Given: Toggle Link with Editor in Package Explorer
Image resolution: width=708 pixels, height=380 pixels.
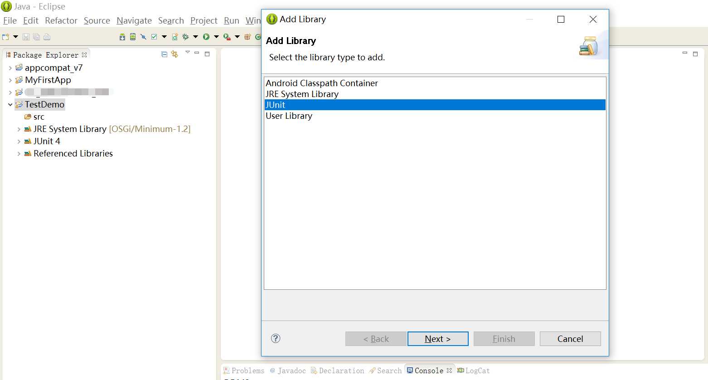Looking at the screenshot, I should click(x=175, y=54).
